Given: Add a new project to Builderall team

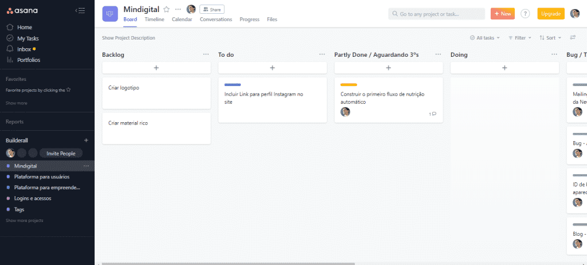Looking at the screenshot, I should (x=87, y=140).
